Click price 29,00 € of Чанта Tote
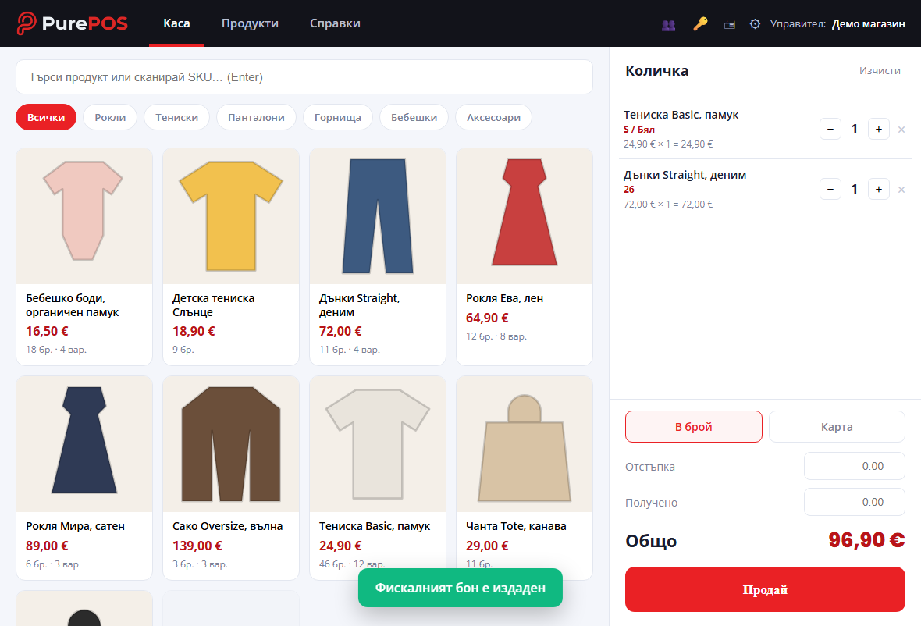 (x=487, y=546)
